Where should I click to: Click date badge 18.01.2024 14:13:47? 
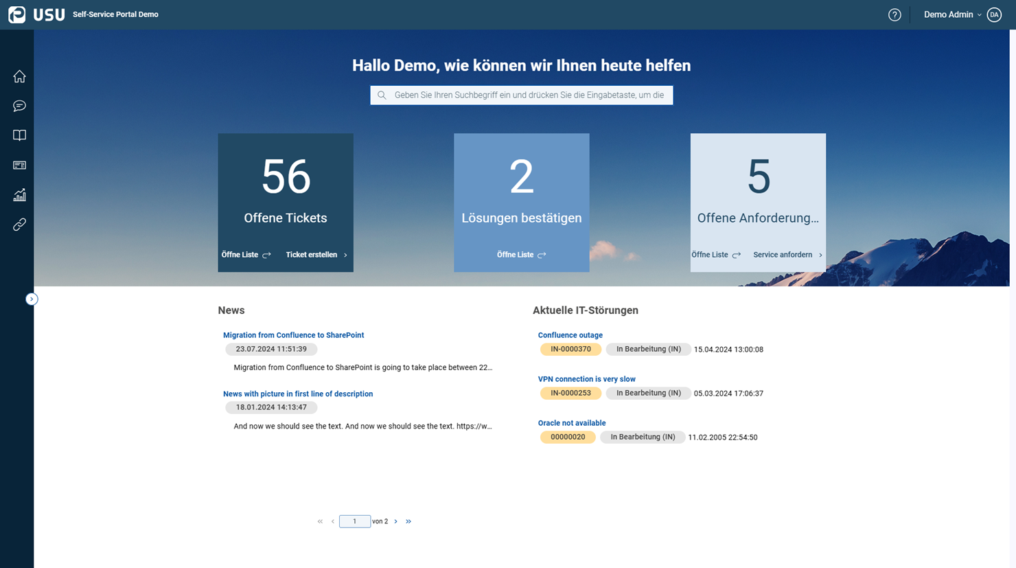click(271, 407)
